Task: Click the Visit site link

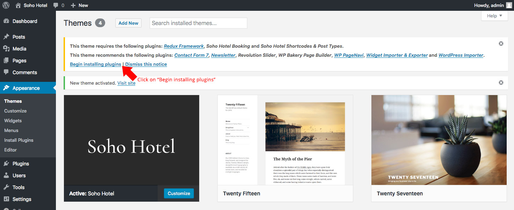Action: click(x=126, y=83)
